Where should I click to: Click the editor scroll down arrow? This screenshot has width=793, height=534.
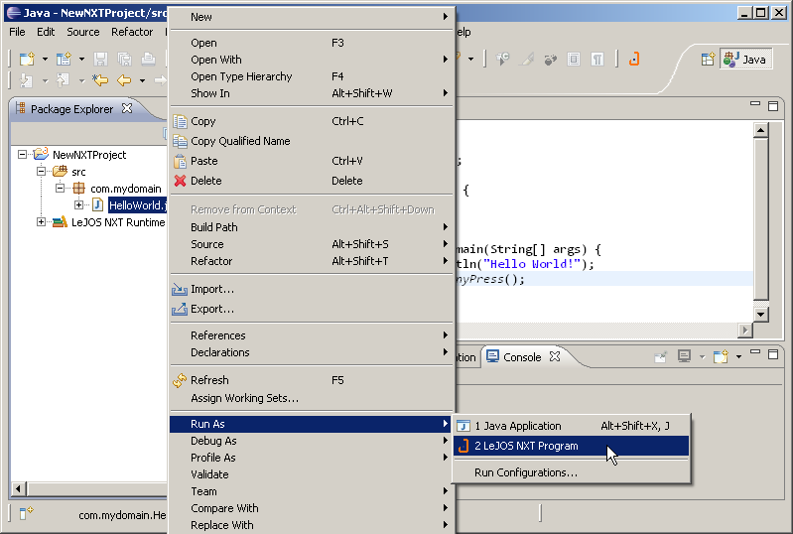click(x=760, y=314)
